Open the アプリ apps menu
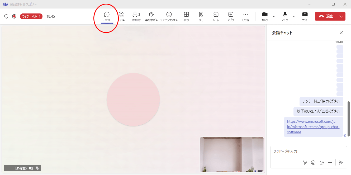 pos(231,16)
